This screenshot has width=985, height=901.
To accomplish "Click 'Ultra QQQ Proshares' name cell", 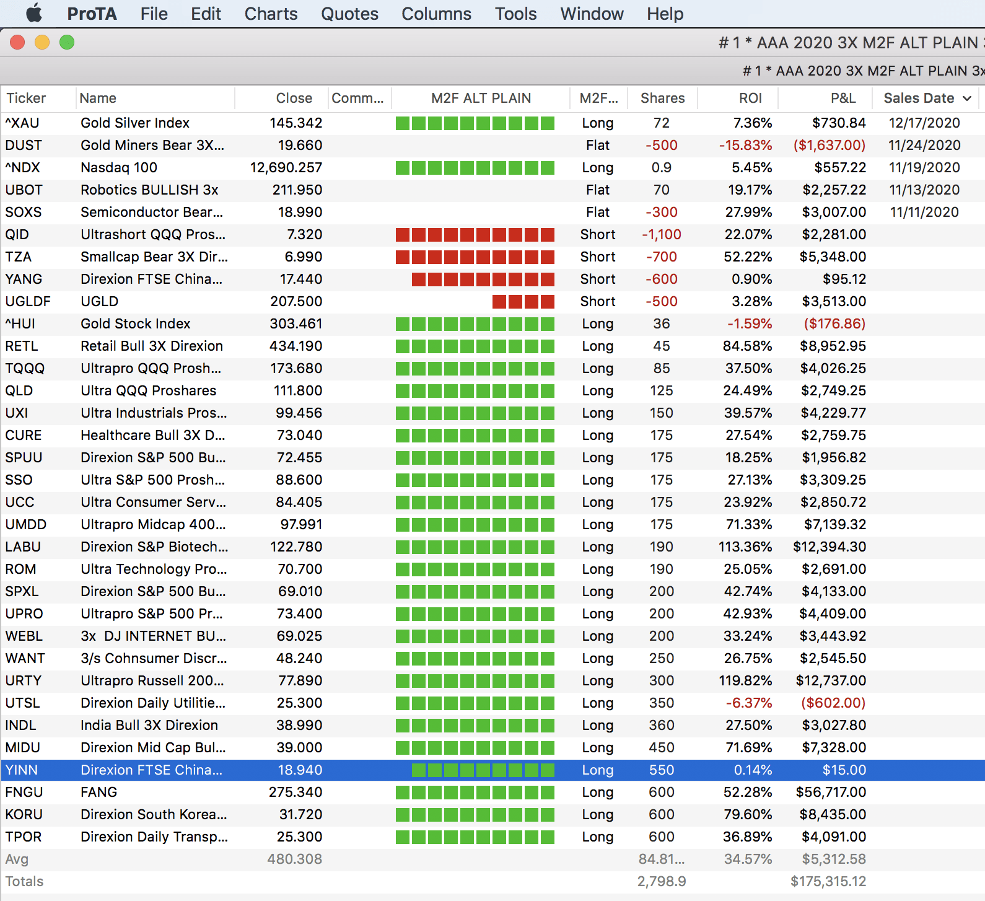I will point(149,390).
